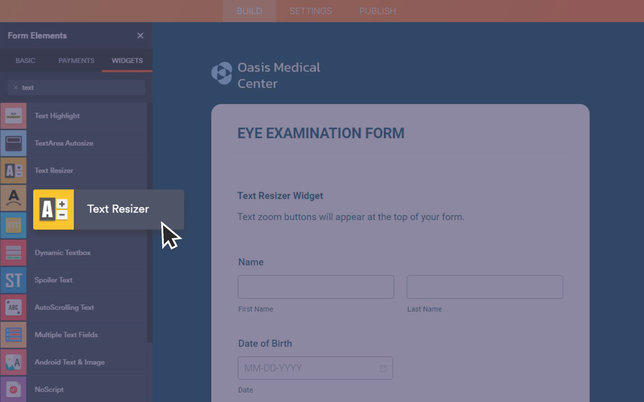Select the WIDGETS tab
The image size is (644, 402).
click(127, 61)
